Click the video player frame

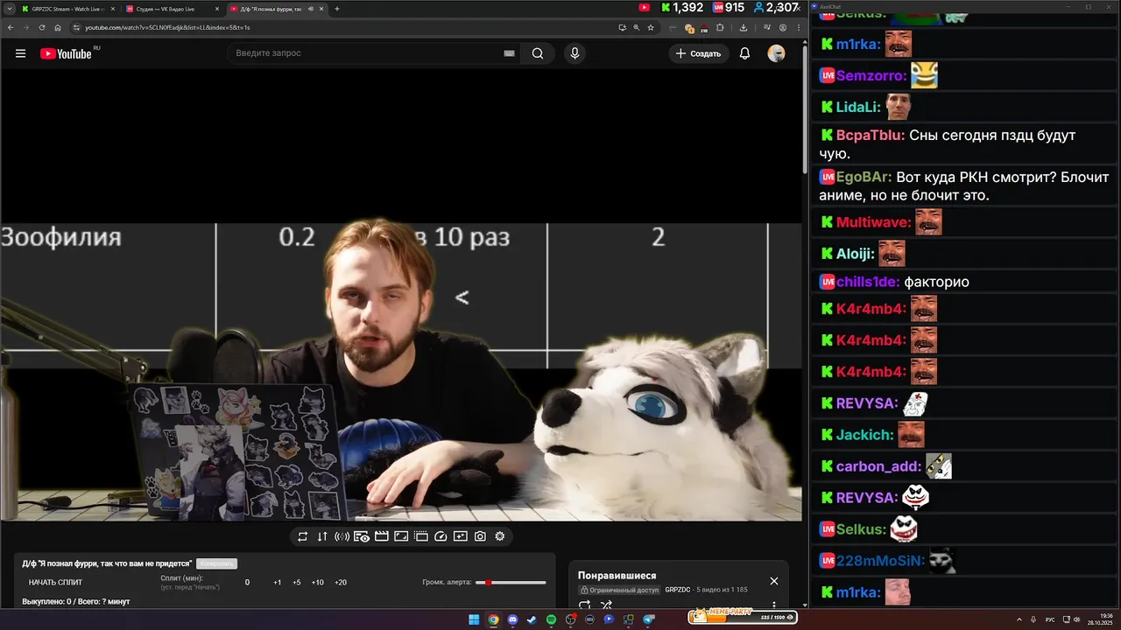401,294
